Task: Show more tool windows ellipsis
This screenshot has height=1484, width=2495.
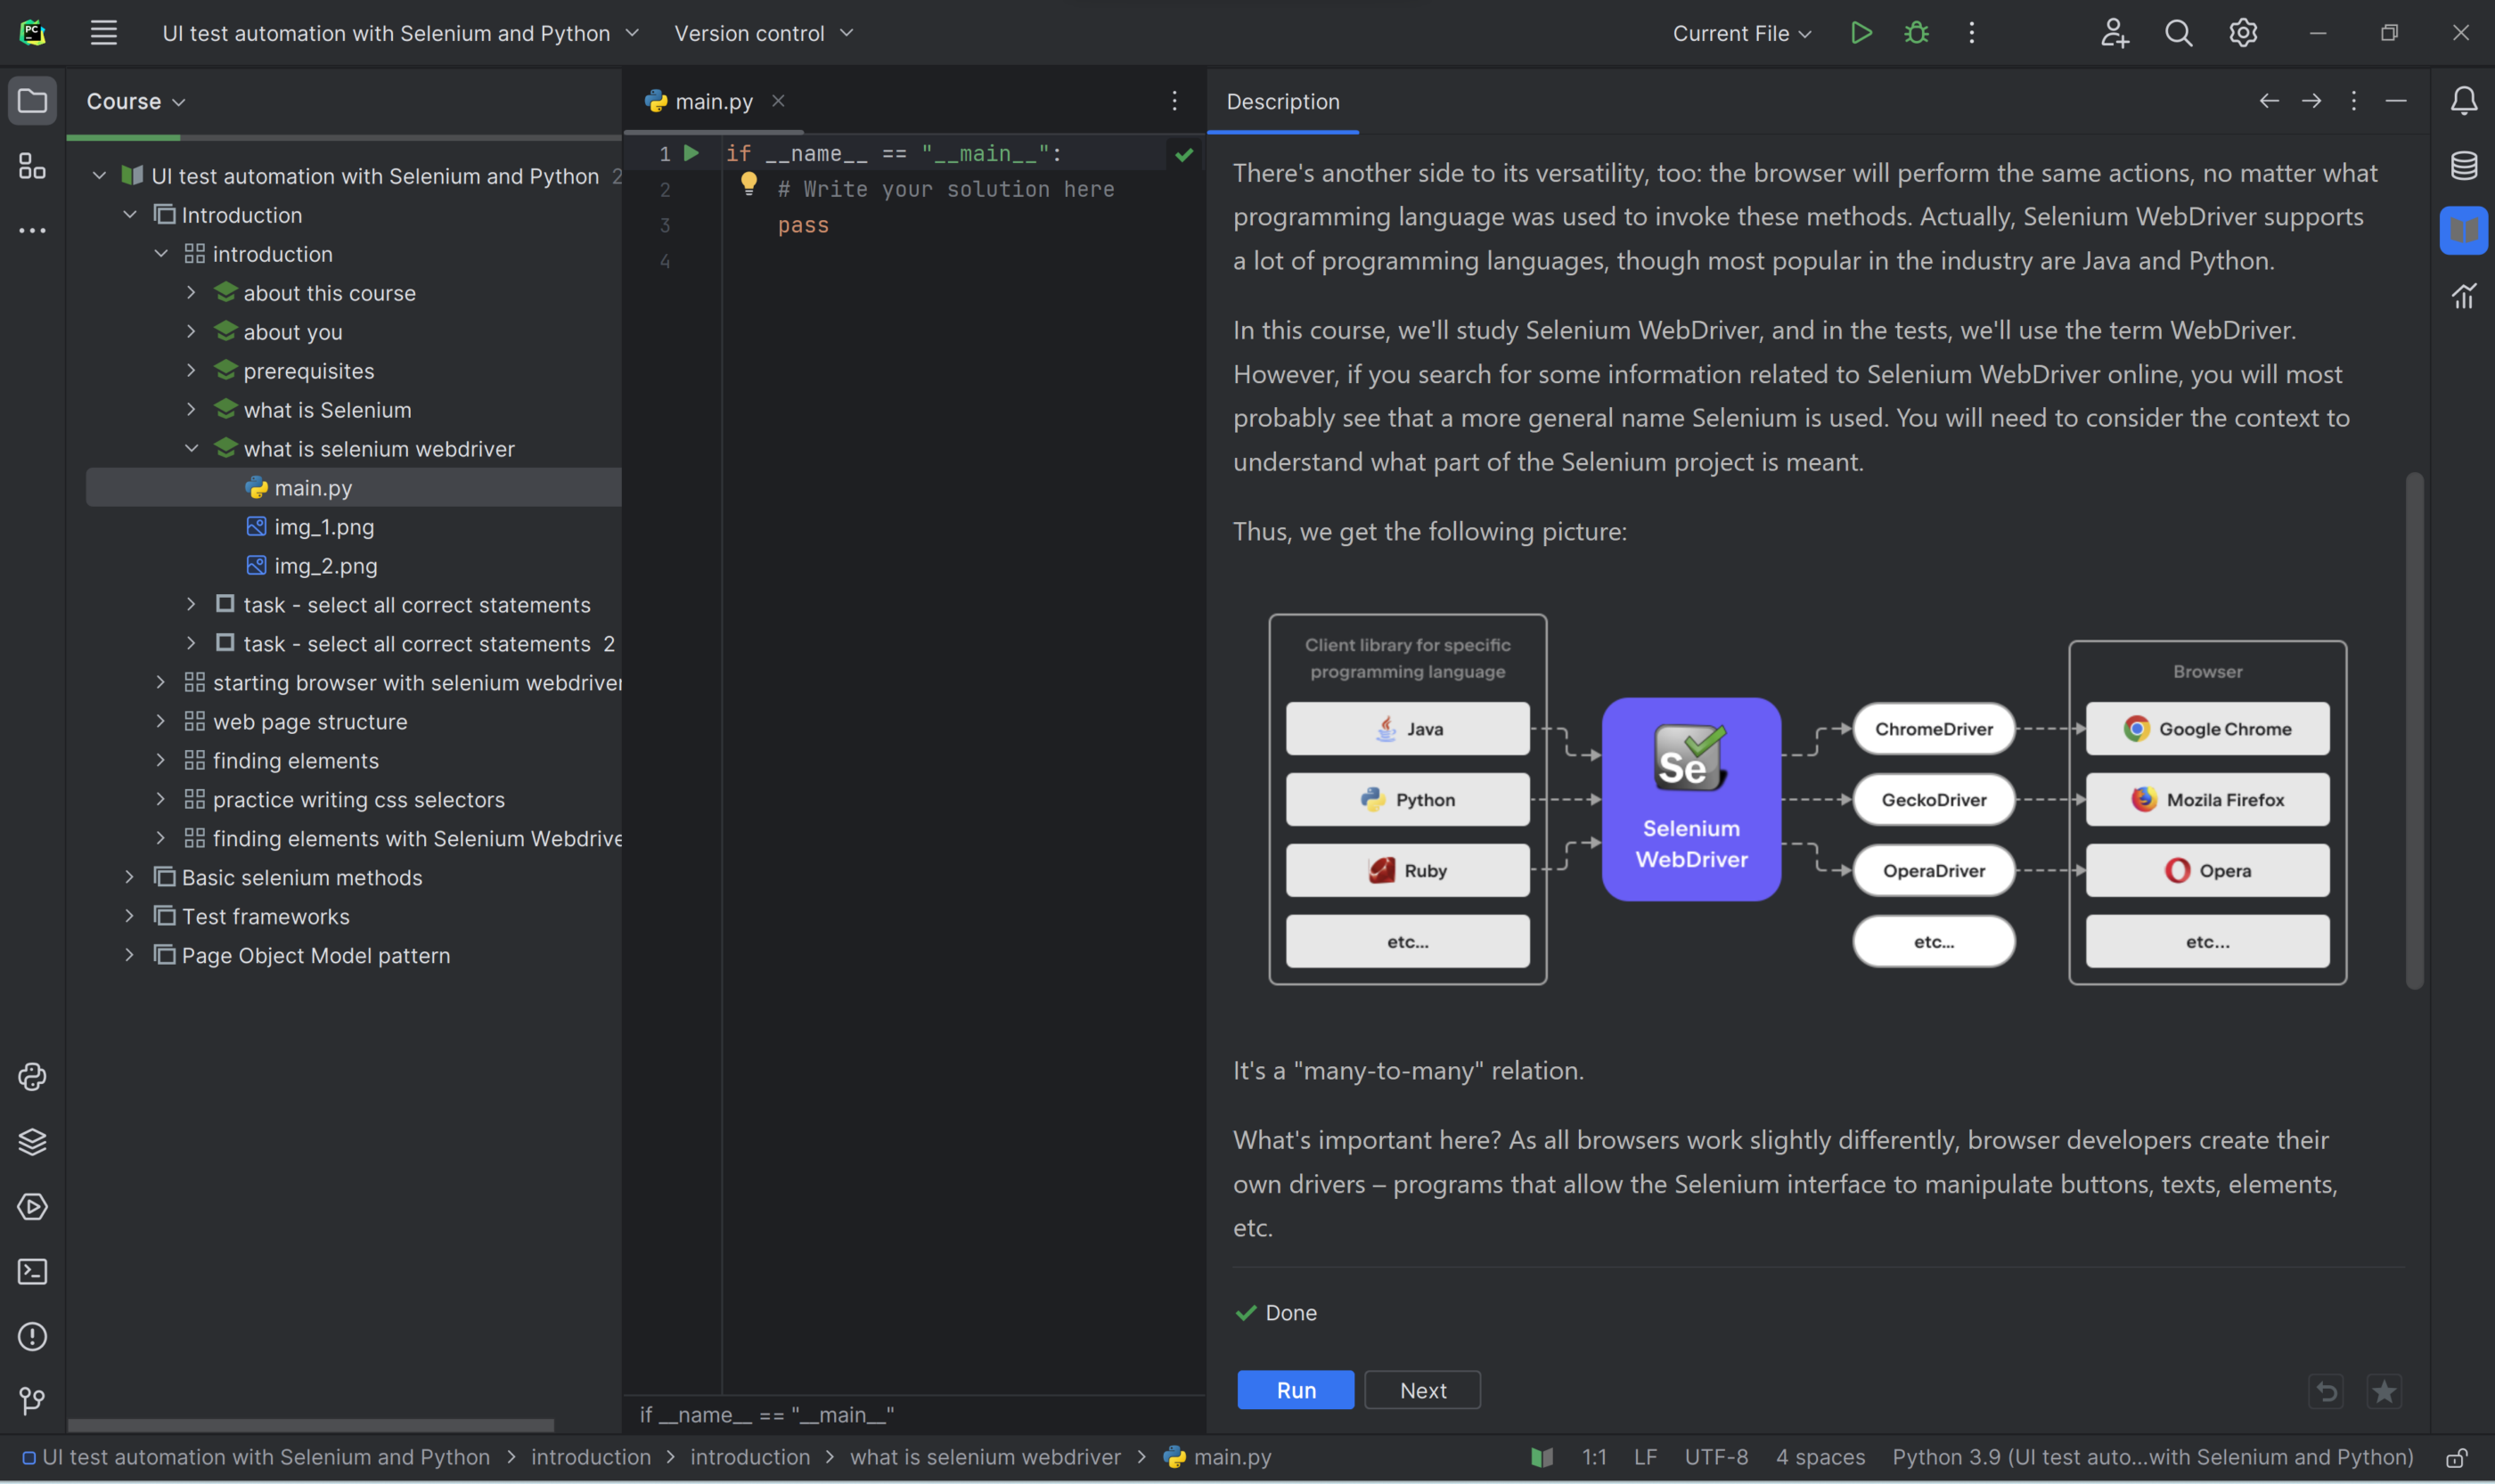Action: 32,230
